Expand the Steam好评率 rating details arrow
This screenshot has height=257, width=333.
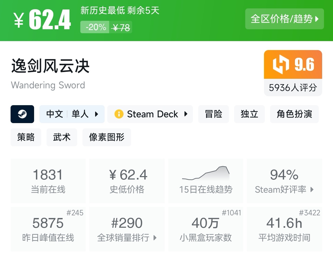tap(312, 190)
